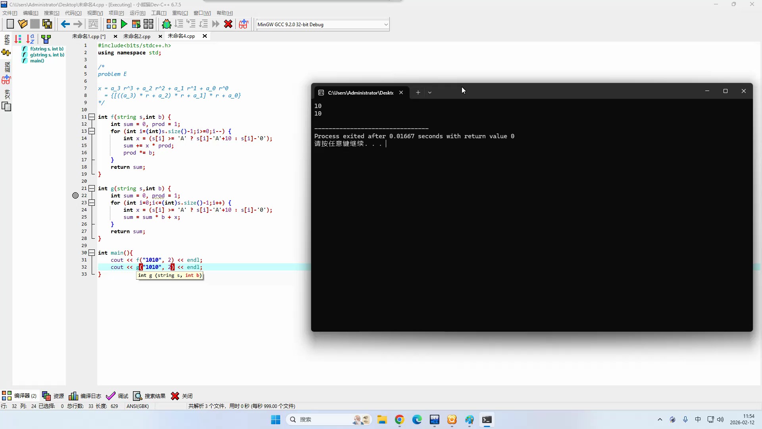
Task: Click the red X stop execution icon
Action: tap(228, 24)
